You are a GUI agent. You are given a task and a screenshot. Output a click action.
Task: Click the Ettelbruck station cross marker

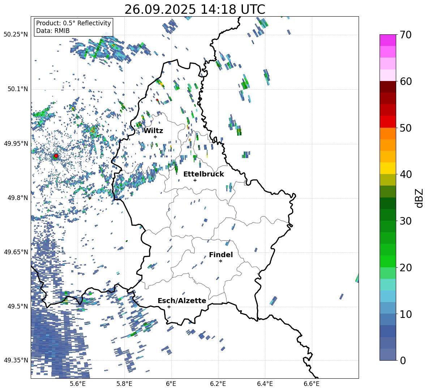tap(195, 180)
